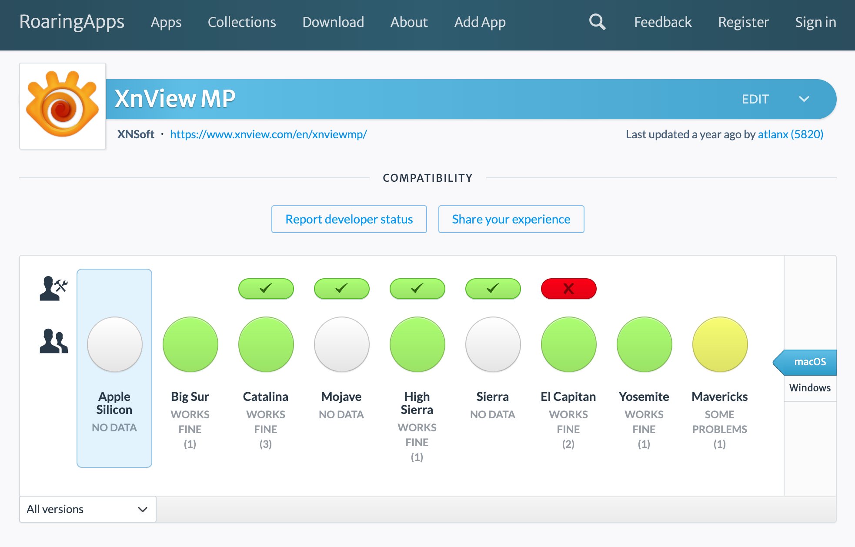Image resolution: width=855 pixels, height=547 pixels.
Task: Open the Collections menu
Action: pos(242,22)
